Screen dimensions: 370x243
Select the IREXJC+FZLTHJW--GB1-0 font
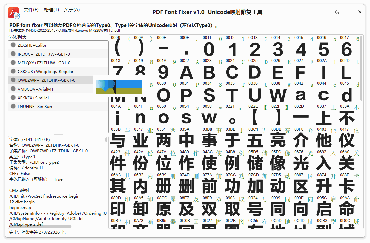pos(44,54)
